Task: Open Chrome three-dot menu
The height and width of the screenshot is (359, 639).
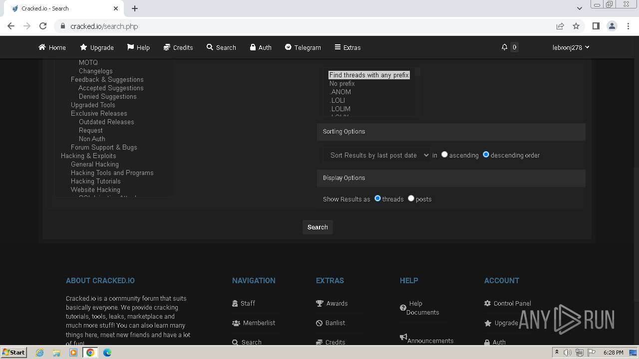Action: coord(628,26)
